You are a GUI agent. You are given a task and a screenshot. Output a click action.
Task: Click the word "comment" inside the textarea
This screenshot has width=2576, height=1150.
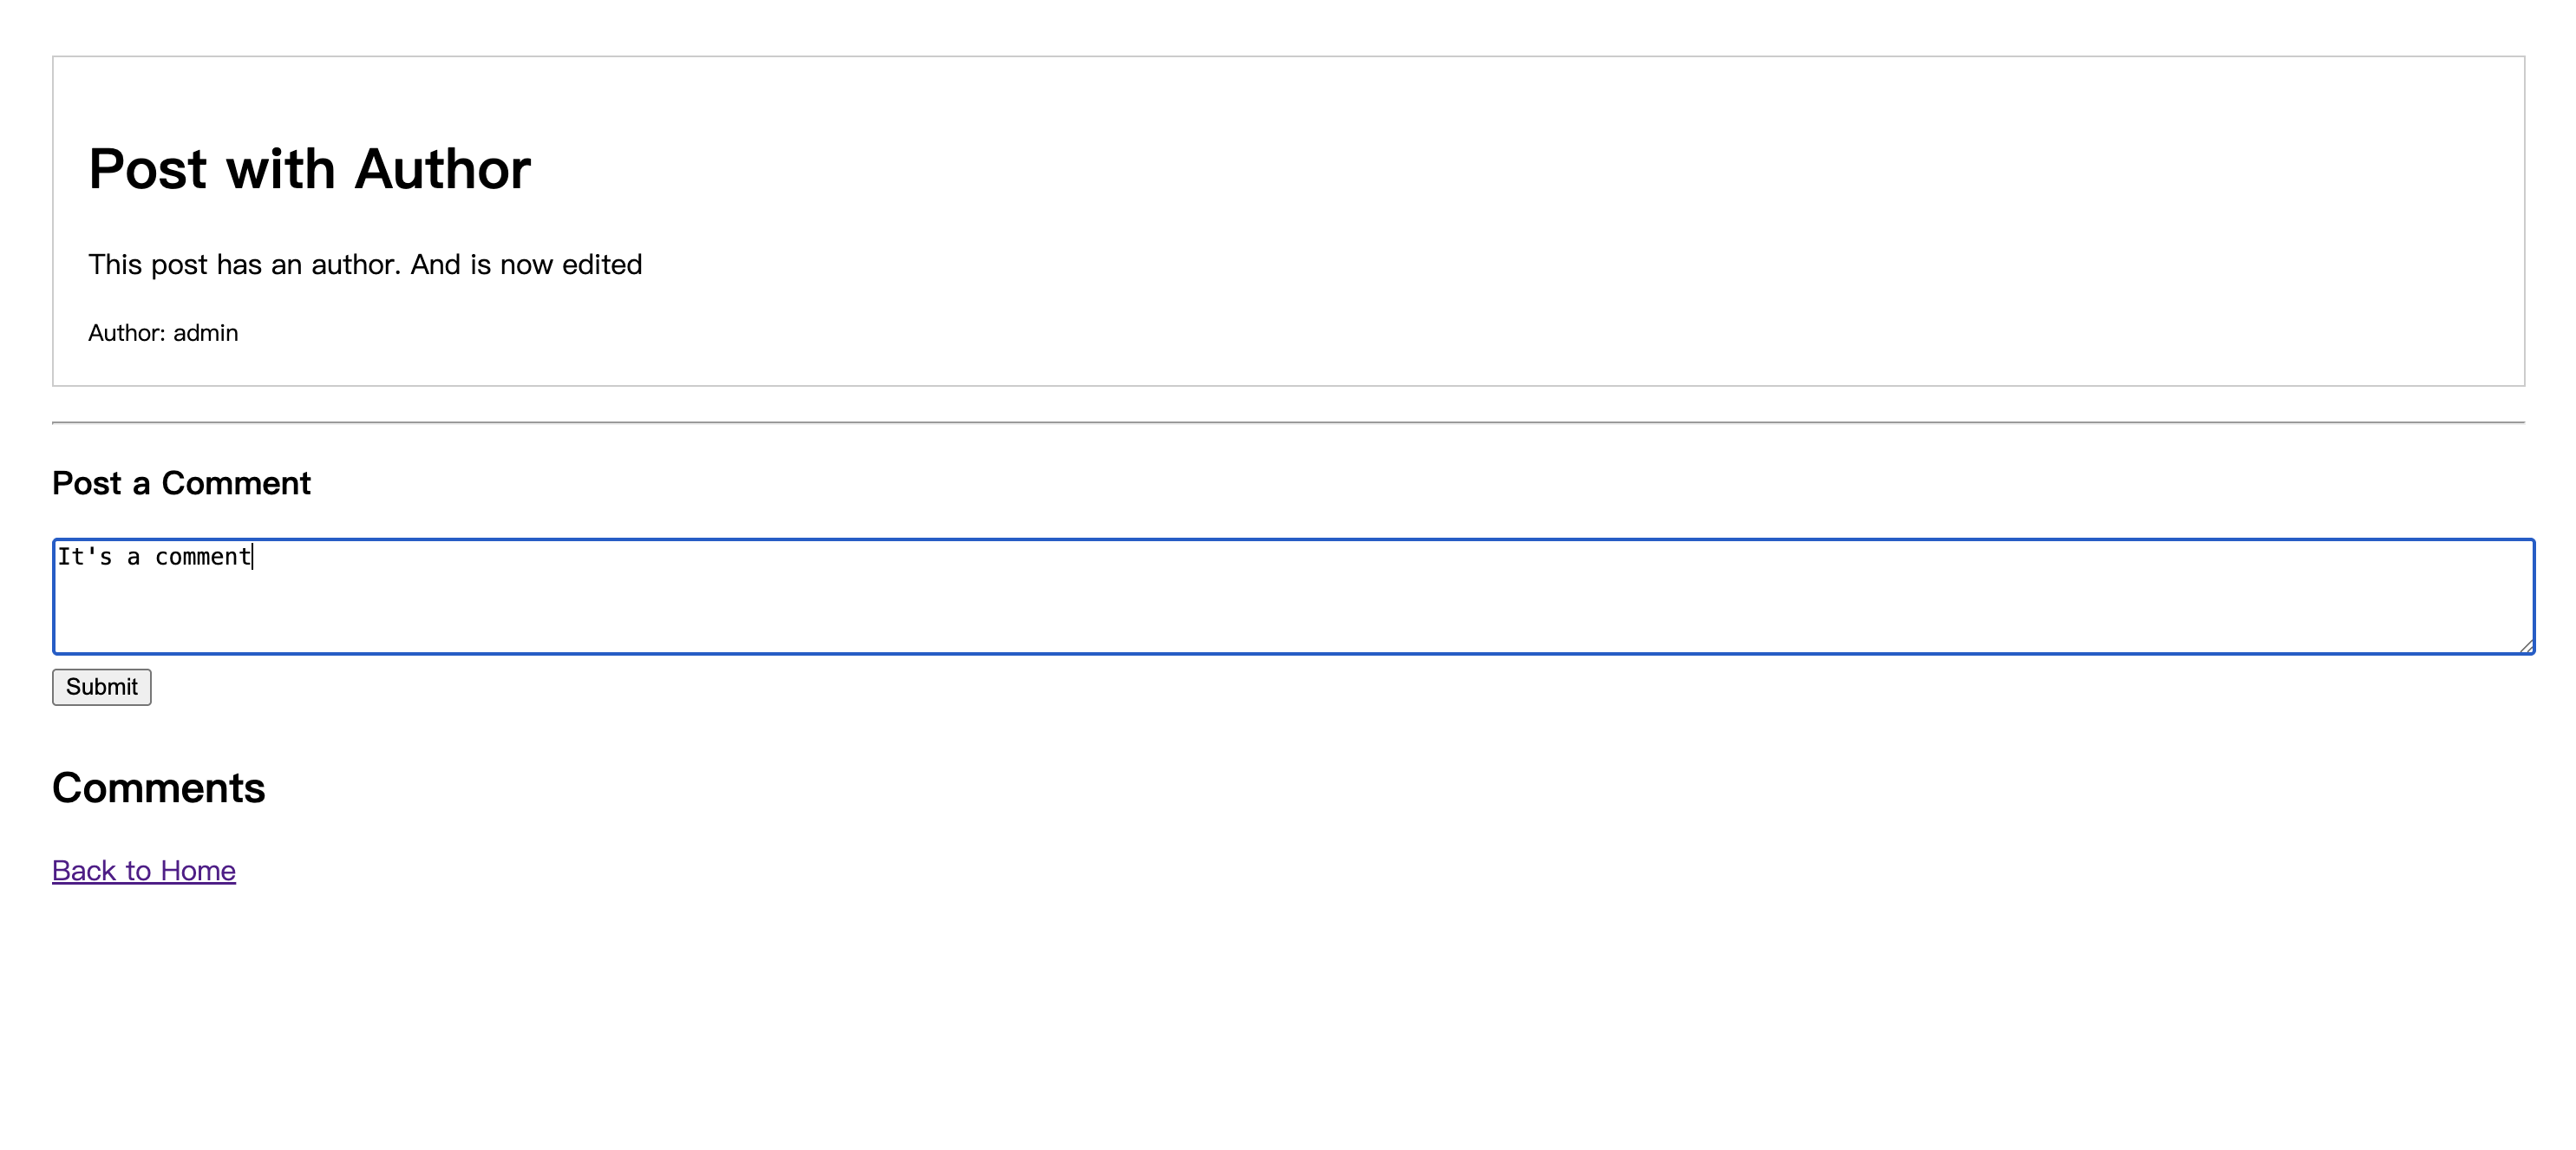pyautogui.click(x=203, y=557)
